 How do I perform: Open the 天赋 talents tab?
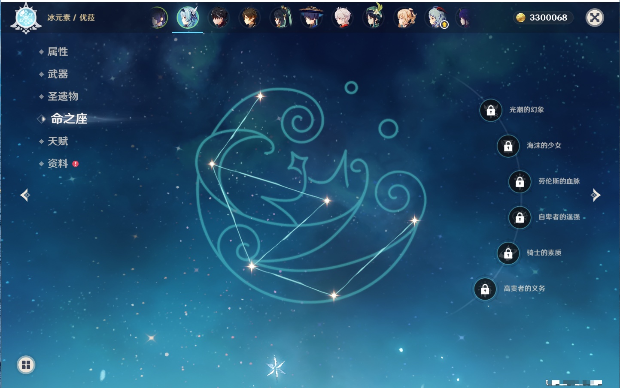click(x=58, y=141)
